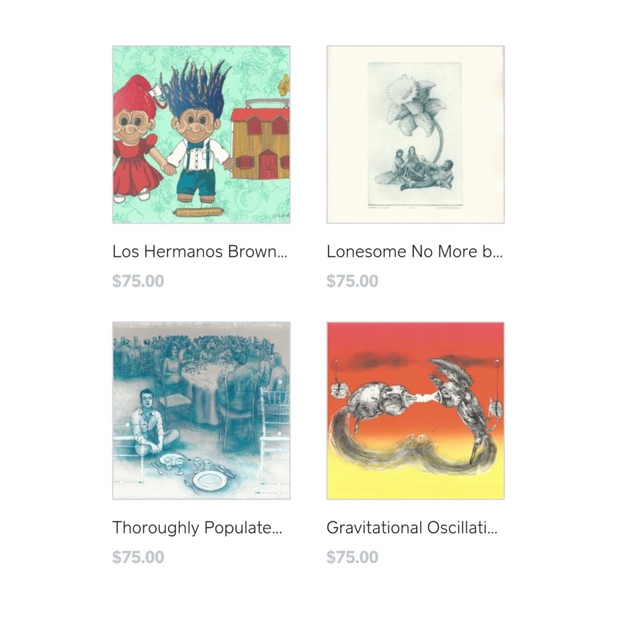Click the "Los Hermanos Brown..." product title
The height and width of the screenshot is (617, 617).
point(200,251)
